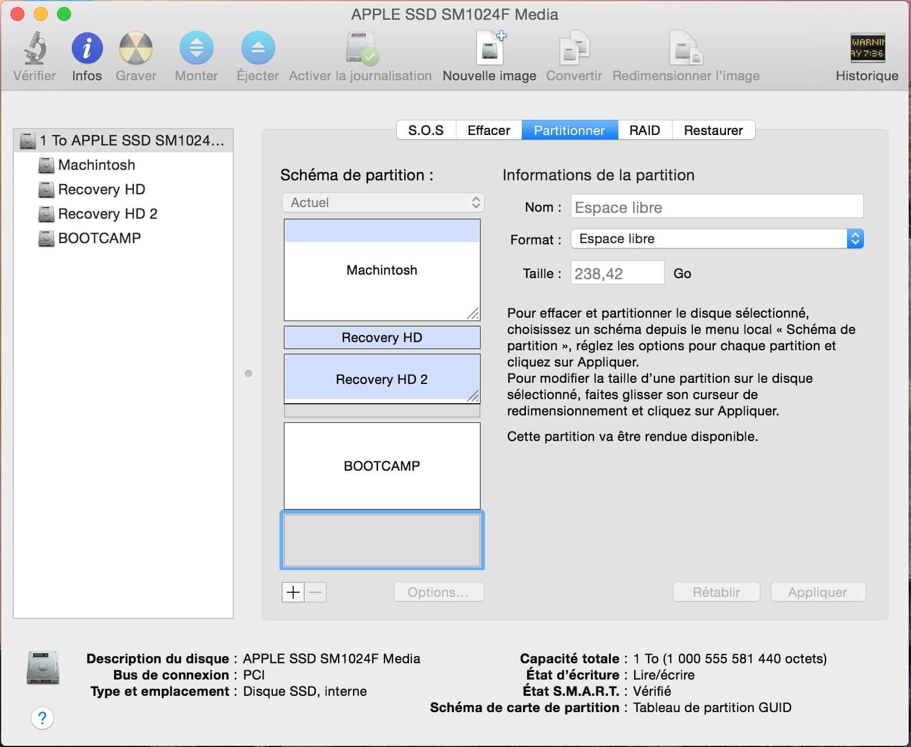The image size is (911, 747).
Task: Click the disk icon in the info footer
Action: [43, 667]
